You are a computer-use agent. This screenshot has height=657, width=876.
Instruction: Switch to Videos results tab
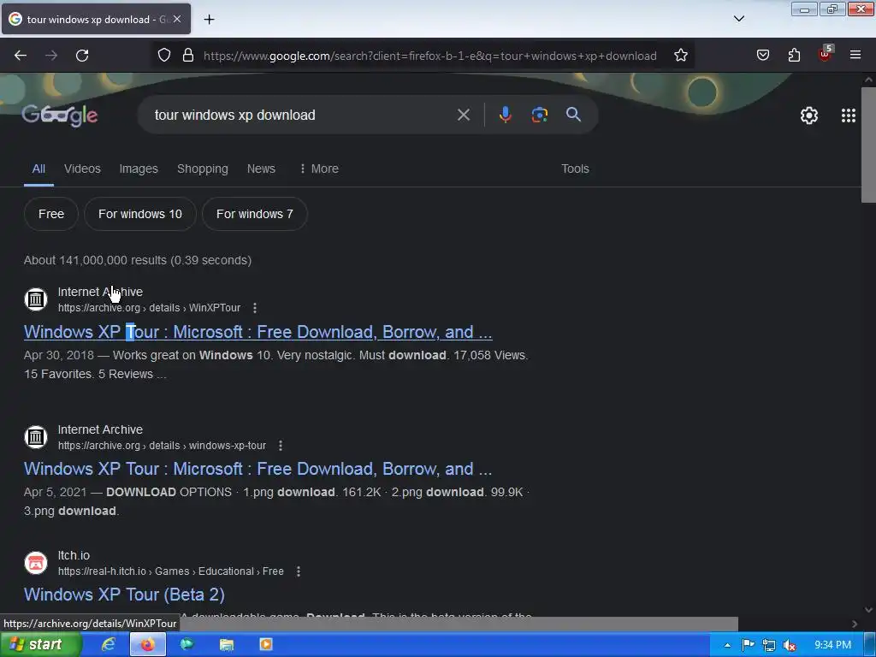click(82, 169)
